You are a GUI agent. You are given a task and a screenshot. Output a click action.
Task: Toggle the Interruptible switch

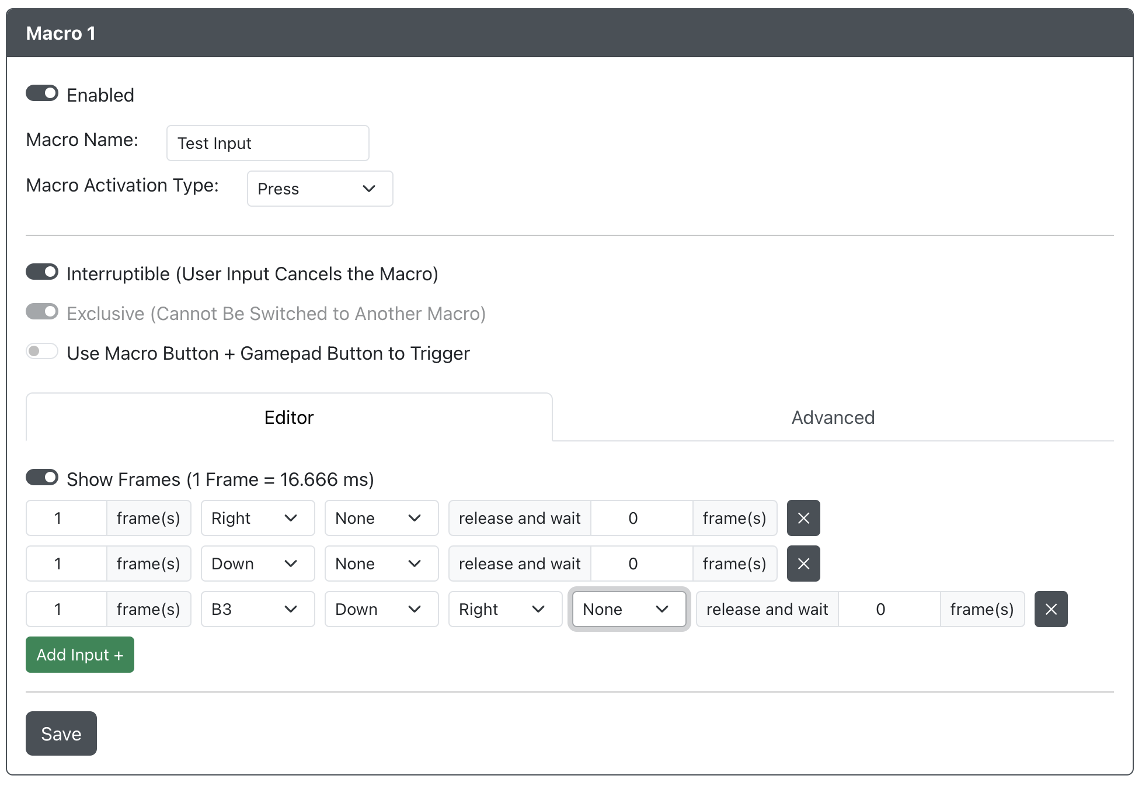click(42, 272)
